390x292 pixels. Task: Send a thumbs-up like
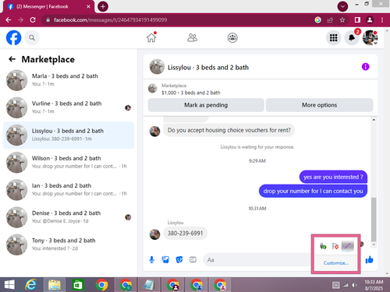[369, 259]
